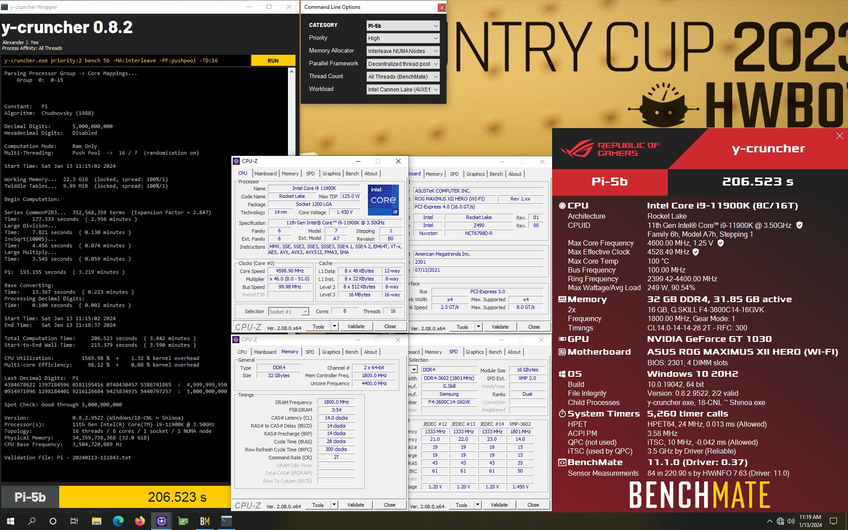Click Tools button in CPU-Z Mainboard window
The width and height of the screenshot is (848, 530).
[462, 327]
